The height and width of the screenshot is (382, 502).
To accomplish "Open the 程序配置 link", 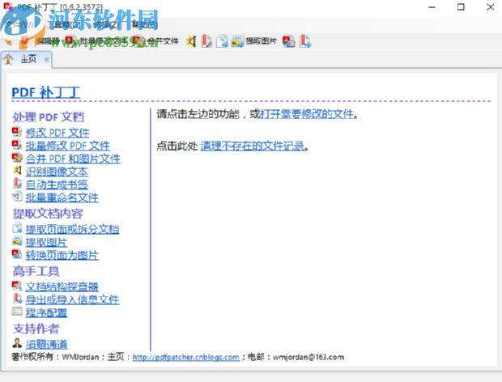I will [46, 312].
